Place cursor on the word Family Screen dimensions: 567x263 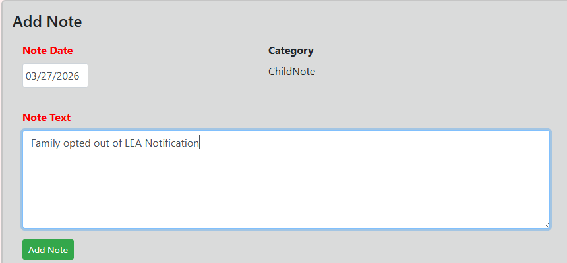[45, 143]
